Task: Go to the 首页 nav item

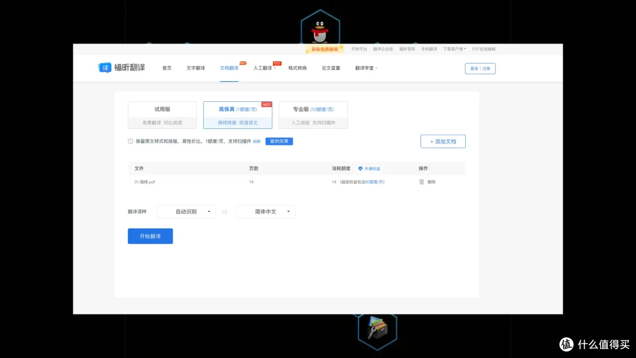Action: click(167, 68)
